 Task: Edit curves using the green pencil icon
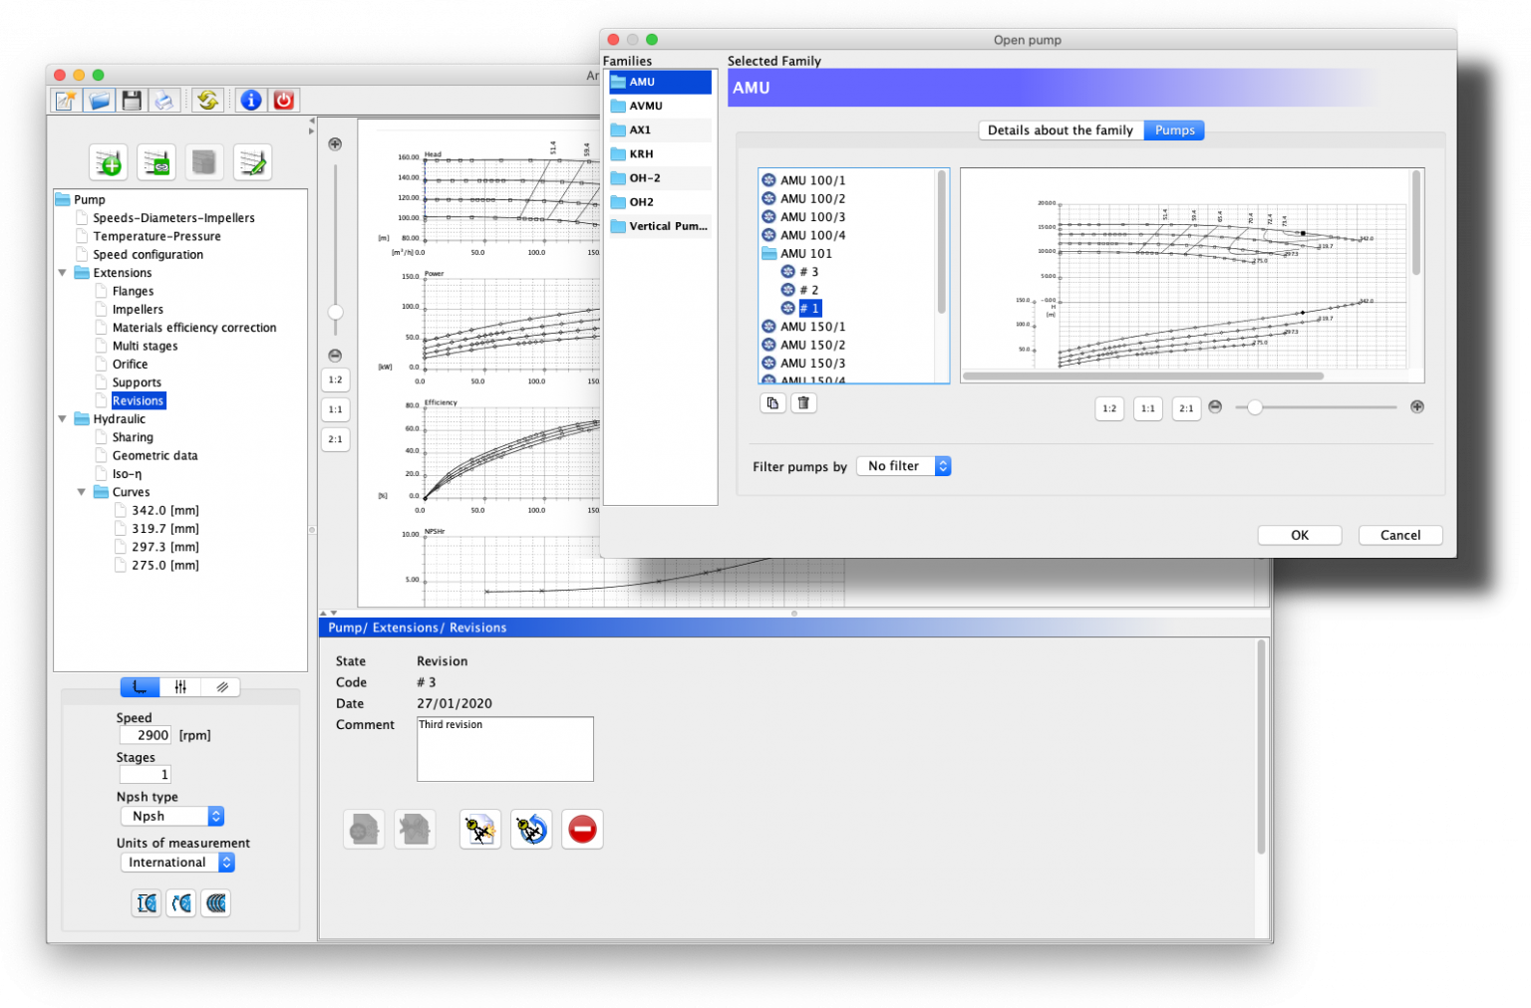click(252, 161)
